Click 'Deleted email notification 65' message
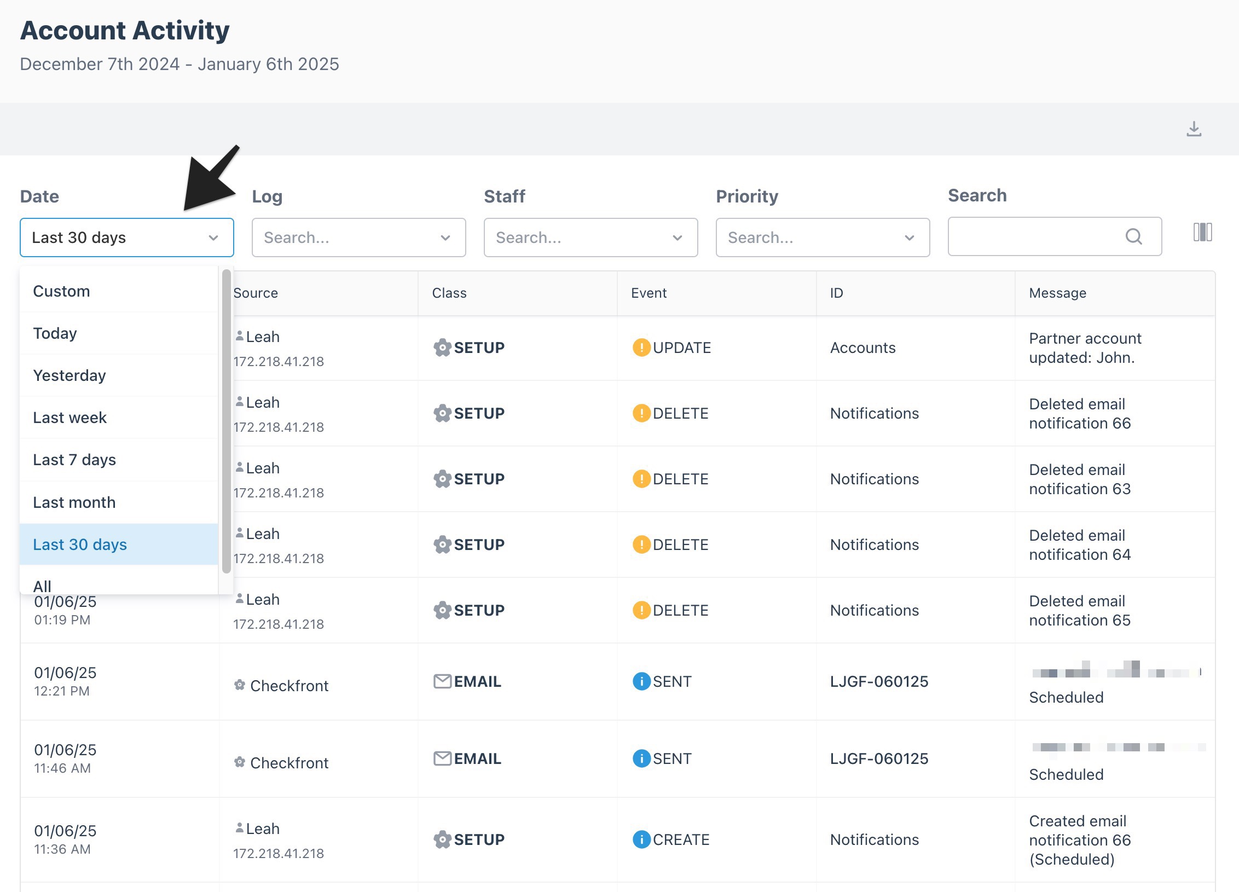Viewport: 1239px width, 892px height. click(1080, 611)
